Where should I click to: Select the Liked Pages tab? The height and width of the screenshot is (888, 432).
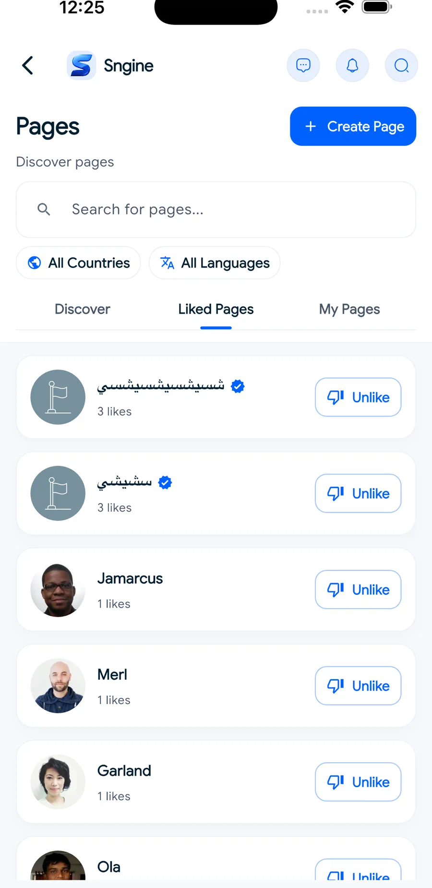[x=216, y=309]
